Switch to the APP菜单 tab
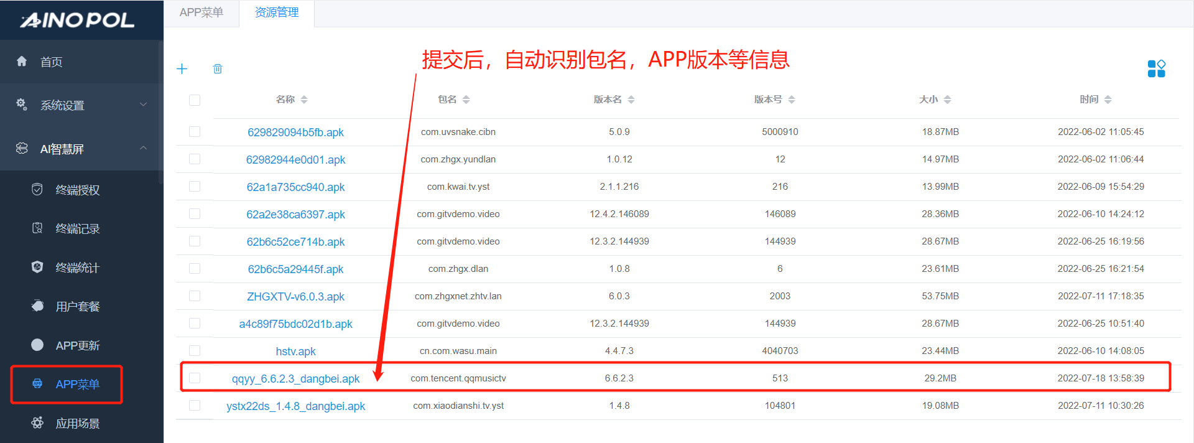The height and width of the screenshot is (443, 1194). (201, 12)
